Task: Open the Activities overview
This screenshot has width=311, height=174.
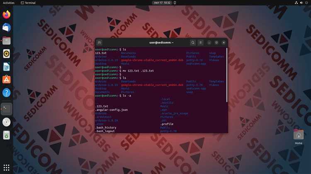Action: (x=9, y=3)
